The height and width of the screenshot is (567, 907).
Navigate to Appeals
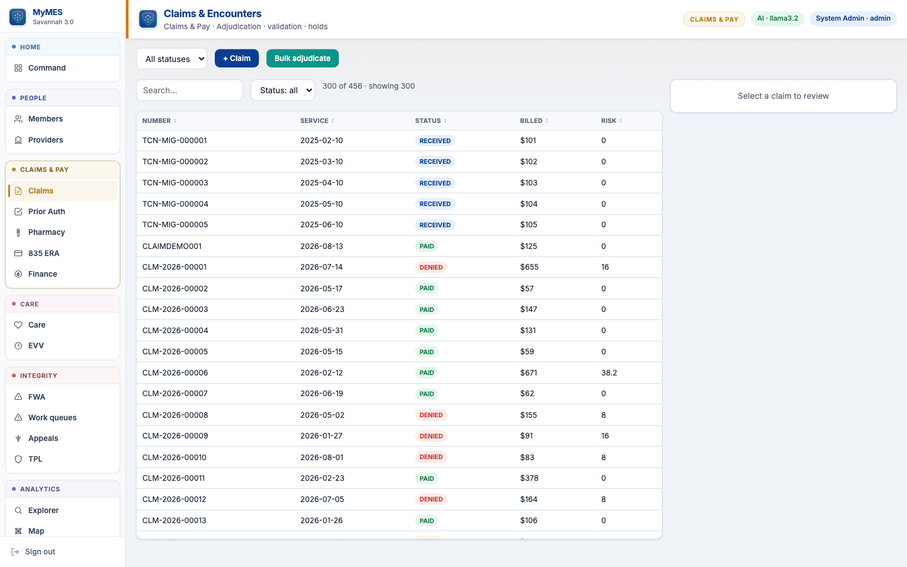click(62, 438)
